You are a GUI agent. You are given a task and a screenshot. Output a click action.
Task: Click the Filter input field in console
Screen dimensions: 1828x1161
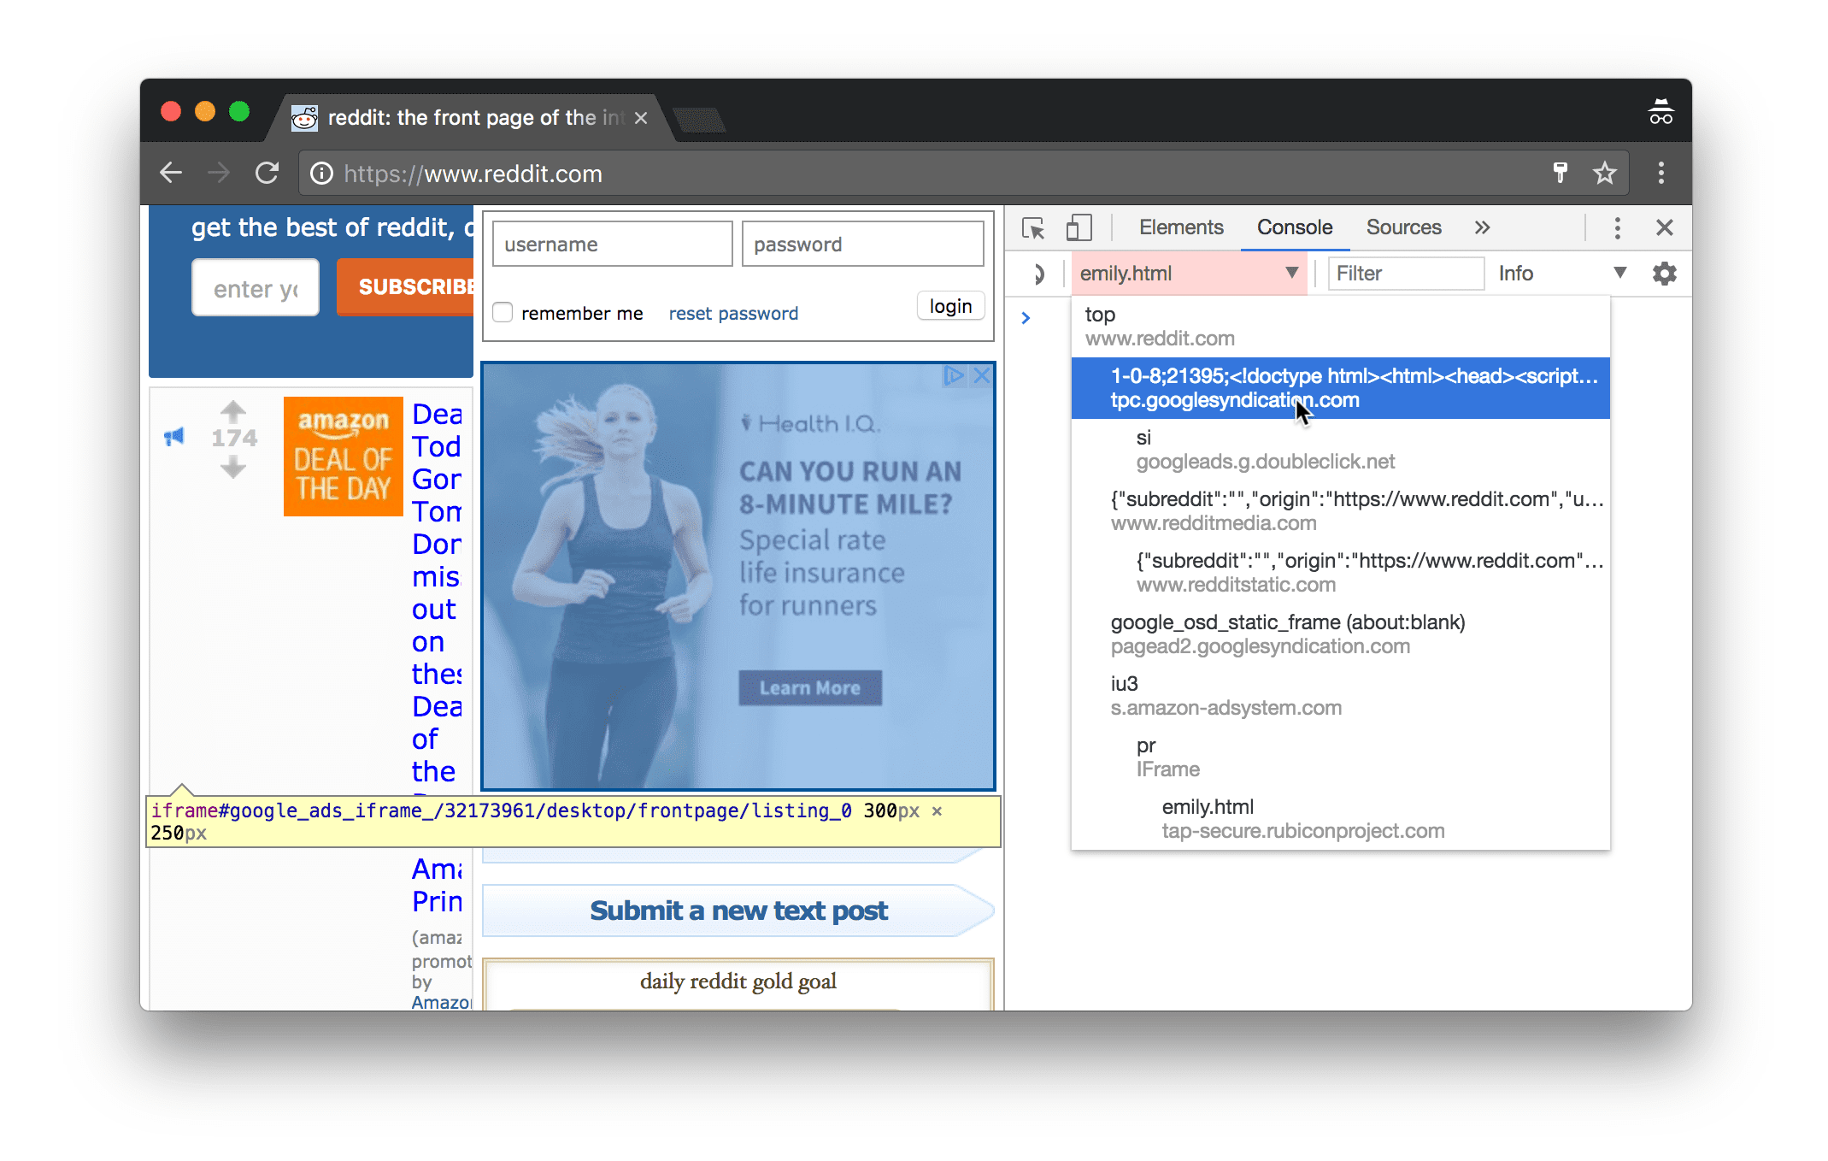pyautogui.click(x=1403, y=274)
